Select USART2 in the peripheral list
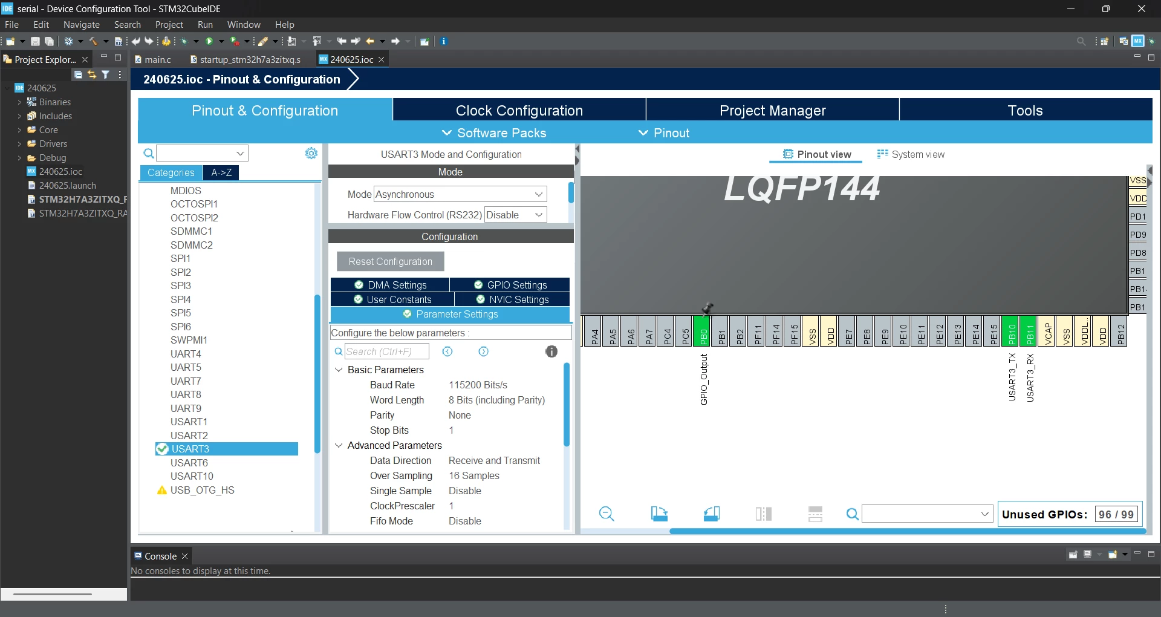This screenshot has width=1161, height=617. (189, 436)
